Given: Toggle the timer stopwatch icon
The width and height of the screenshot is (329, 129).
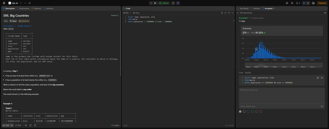Looking at the screenshot, I should 304,3.
